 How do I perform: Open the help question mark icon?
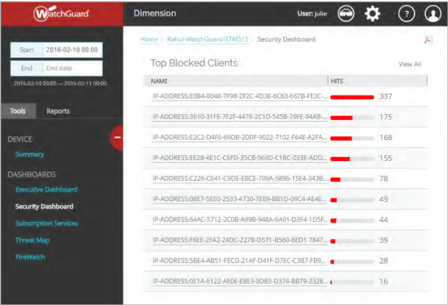point(406,13)
